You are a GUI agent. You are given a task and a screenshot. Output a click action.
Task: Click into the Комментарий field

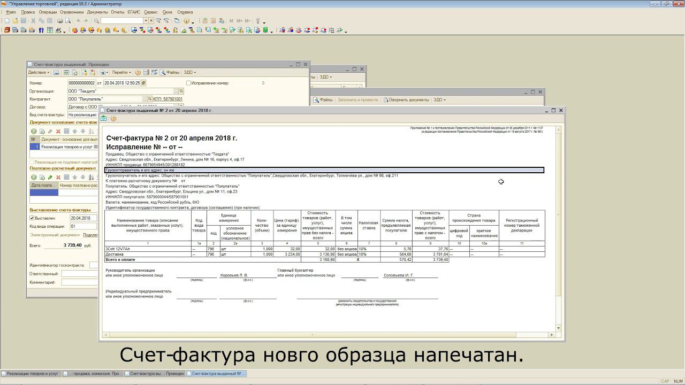80,282
